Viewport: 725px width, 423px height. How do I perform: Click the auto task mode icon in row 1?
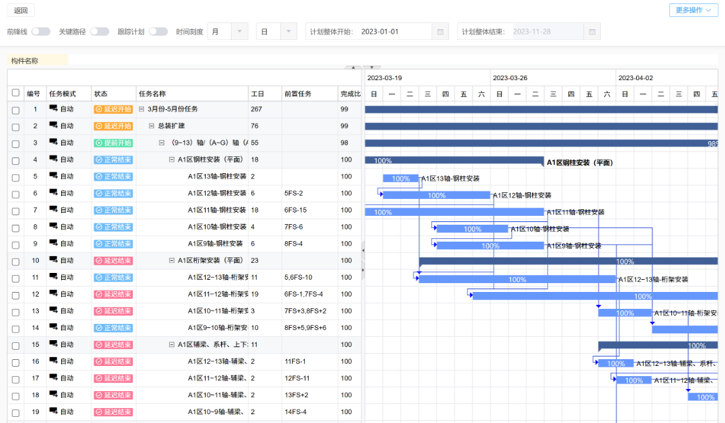[x=53, y=109]
